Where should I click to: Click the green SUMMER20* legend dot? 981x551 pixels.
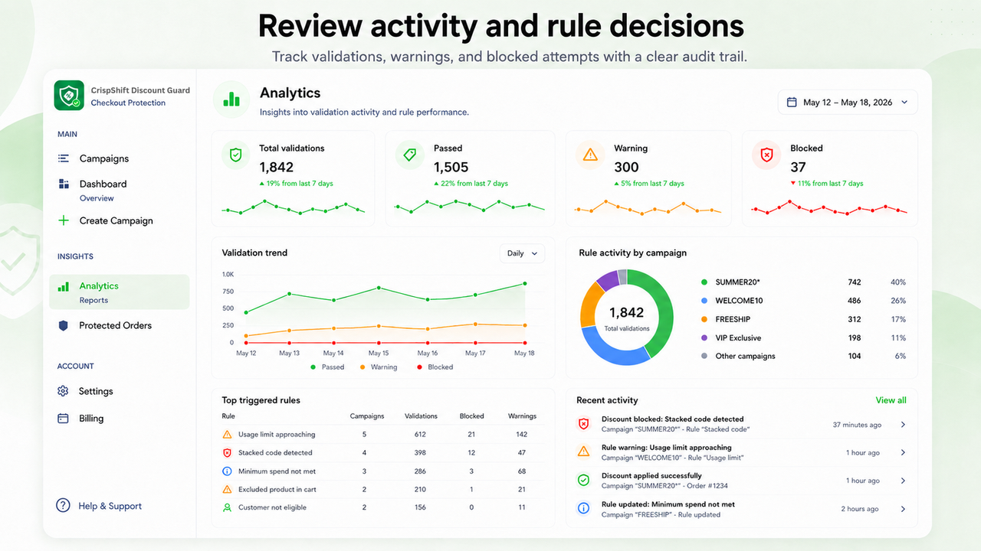tap(704, 282)
